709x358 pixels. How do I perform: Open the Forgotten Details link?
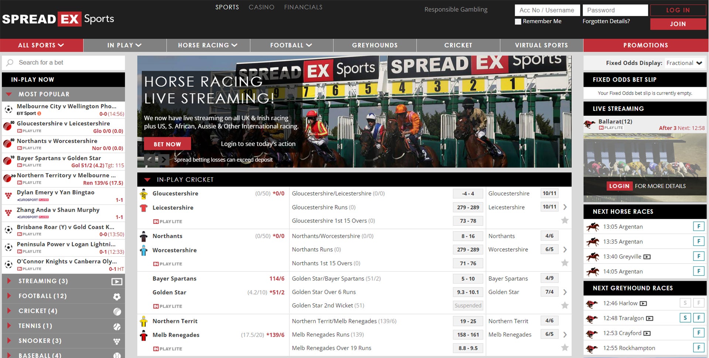(x=606, y=21)
